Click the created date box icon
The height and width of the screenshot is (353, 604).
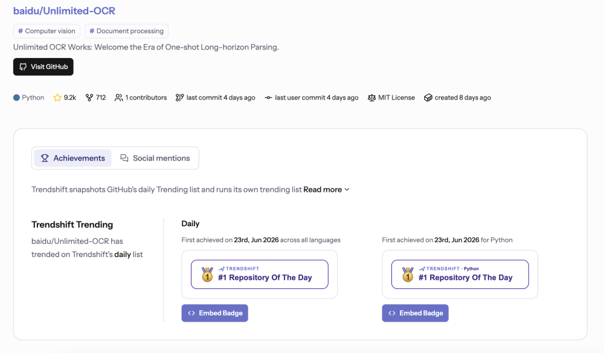click(x=428, y=97)
